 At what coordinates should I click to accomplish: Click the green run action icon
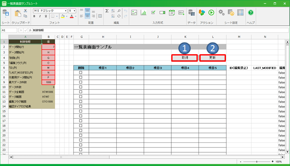pyautogui.click(x=211, y=12)
